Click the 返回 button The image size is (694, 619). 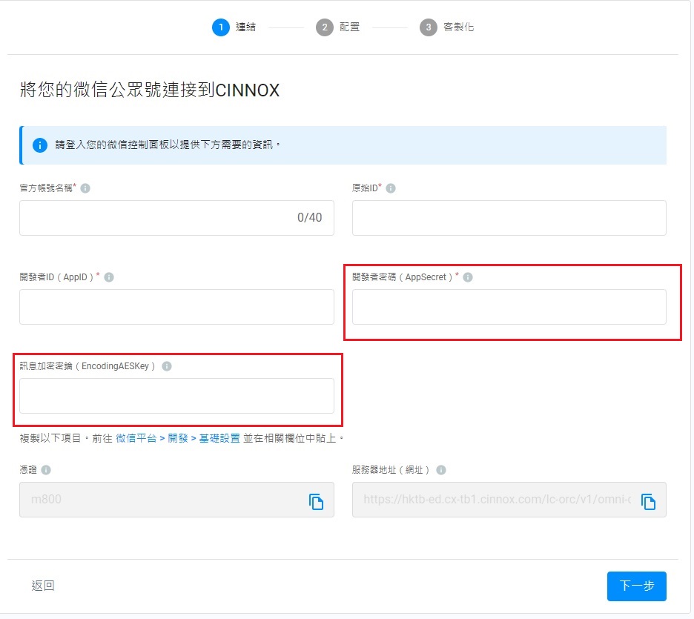[43, 586]
